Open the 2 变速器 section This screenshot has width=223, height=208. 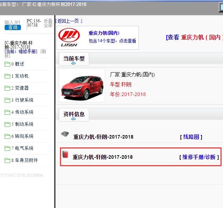[x=20, y=88]
